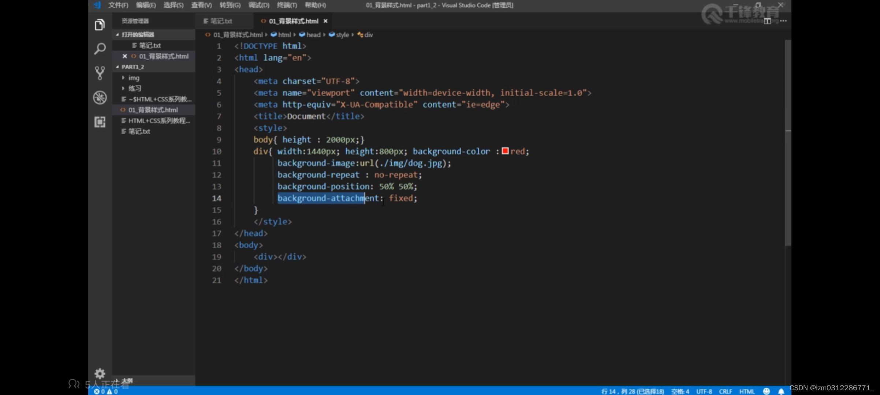
Task: Open the 查看(V) menu
Action: 201,5
